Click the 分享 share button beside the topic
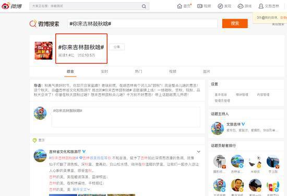The width and height of the screenshot is (287, 196). (117, 47)
